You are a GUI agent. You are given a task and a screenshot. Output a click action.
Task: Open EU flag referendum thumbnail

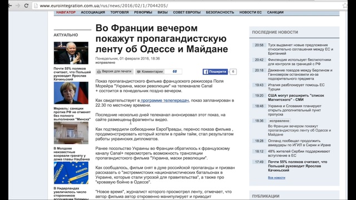coord(71,173)
